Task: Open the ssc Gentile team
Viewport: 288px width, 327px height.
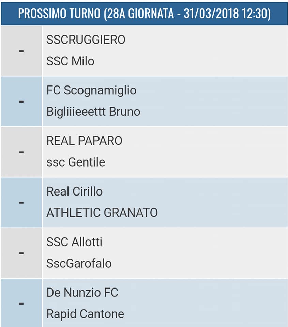Action: click(76, 162)
